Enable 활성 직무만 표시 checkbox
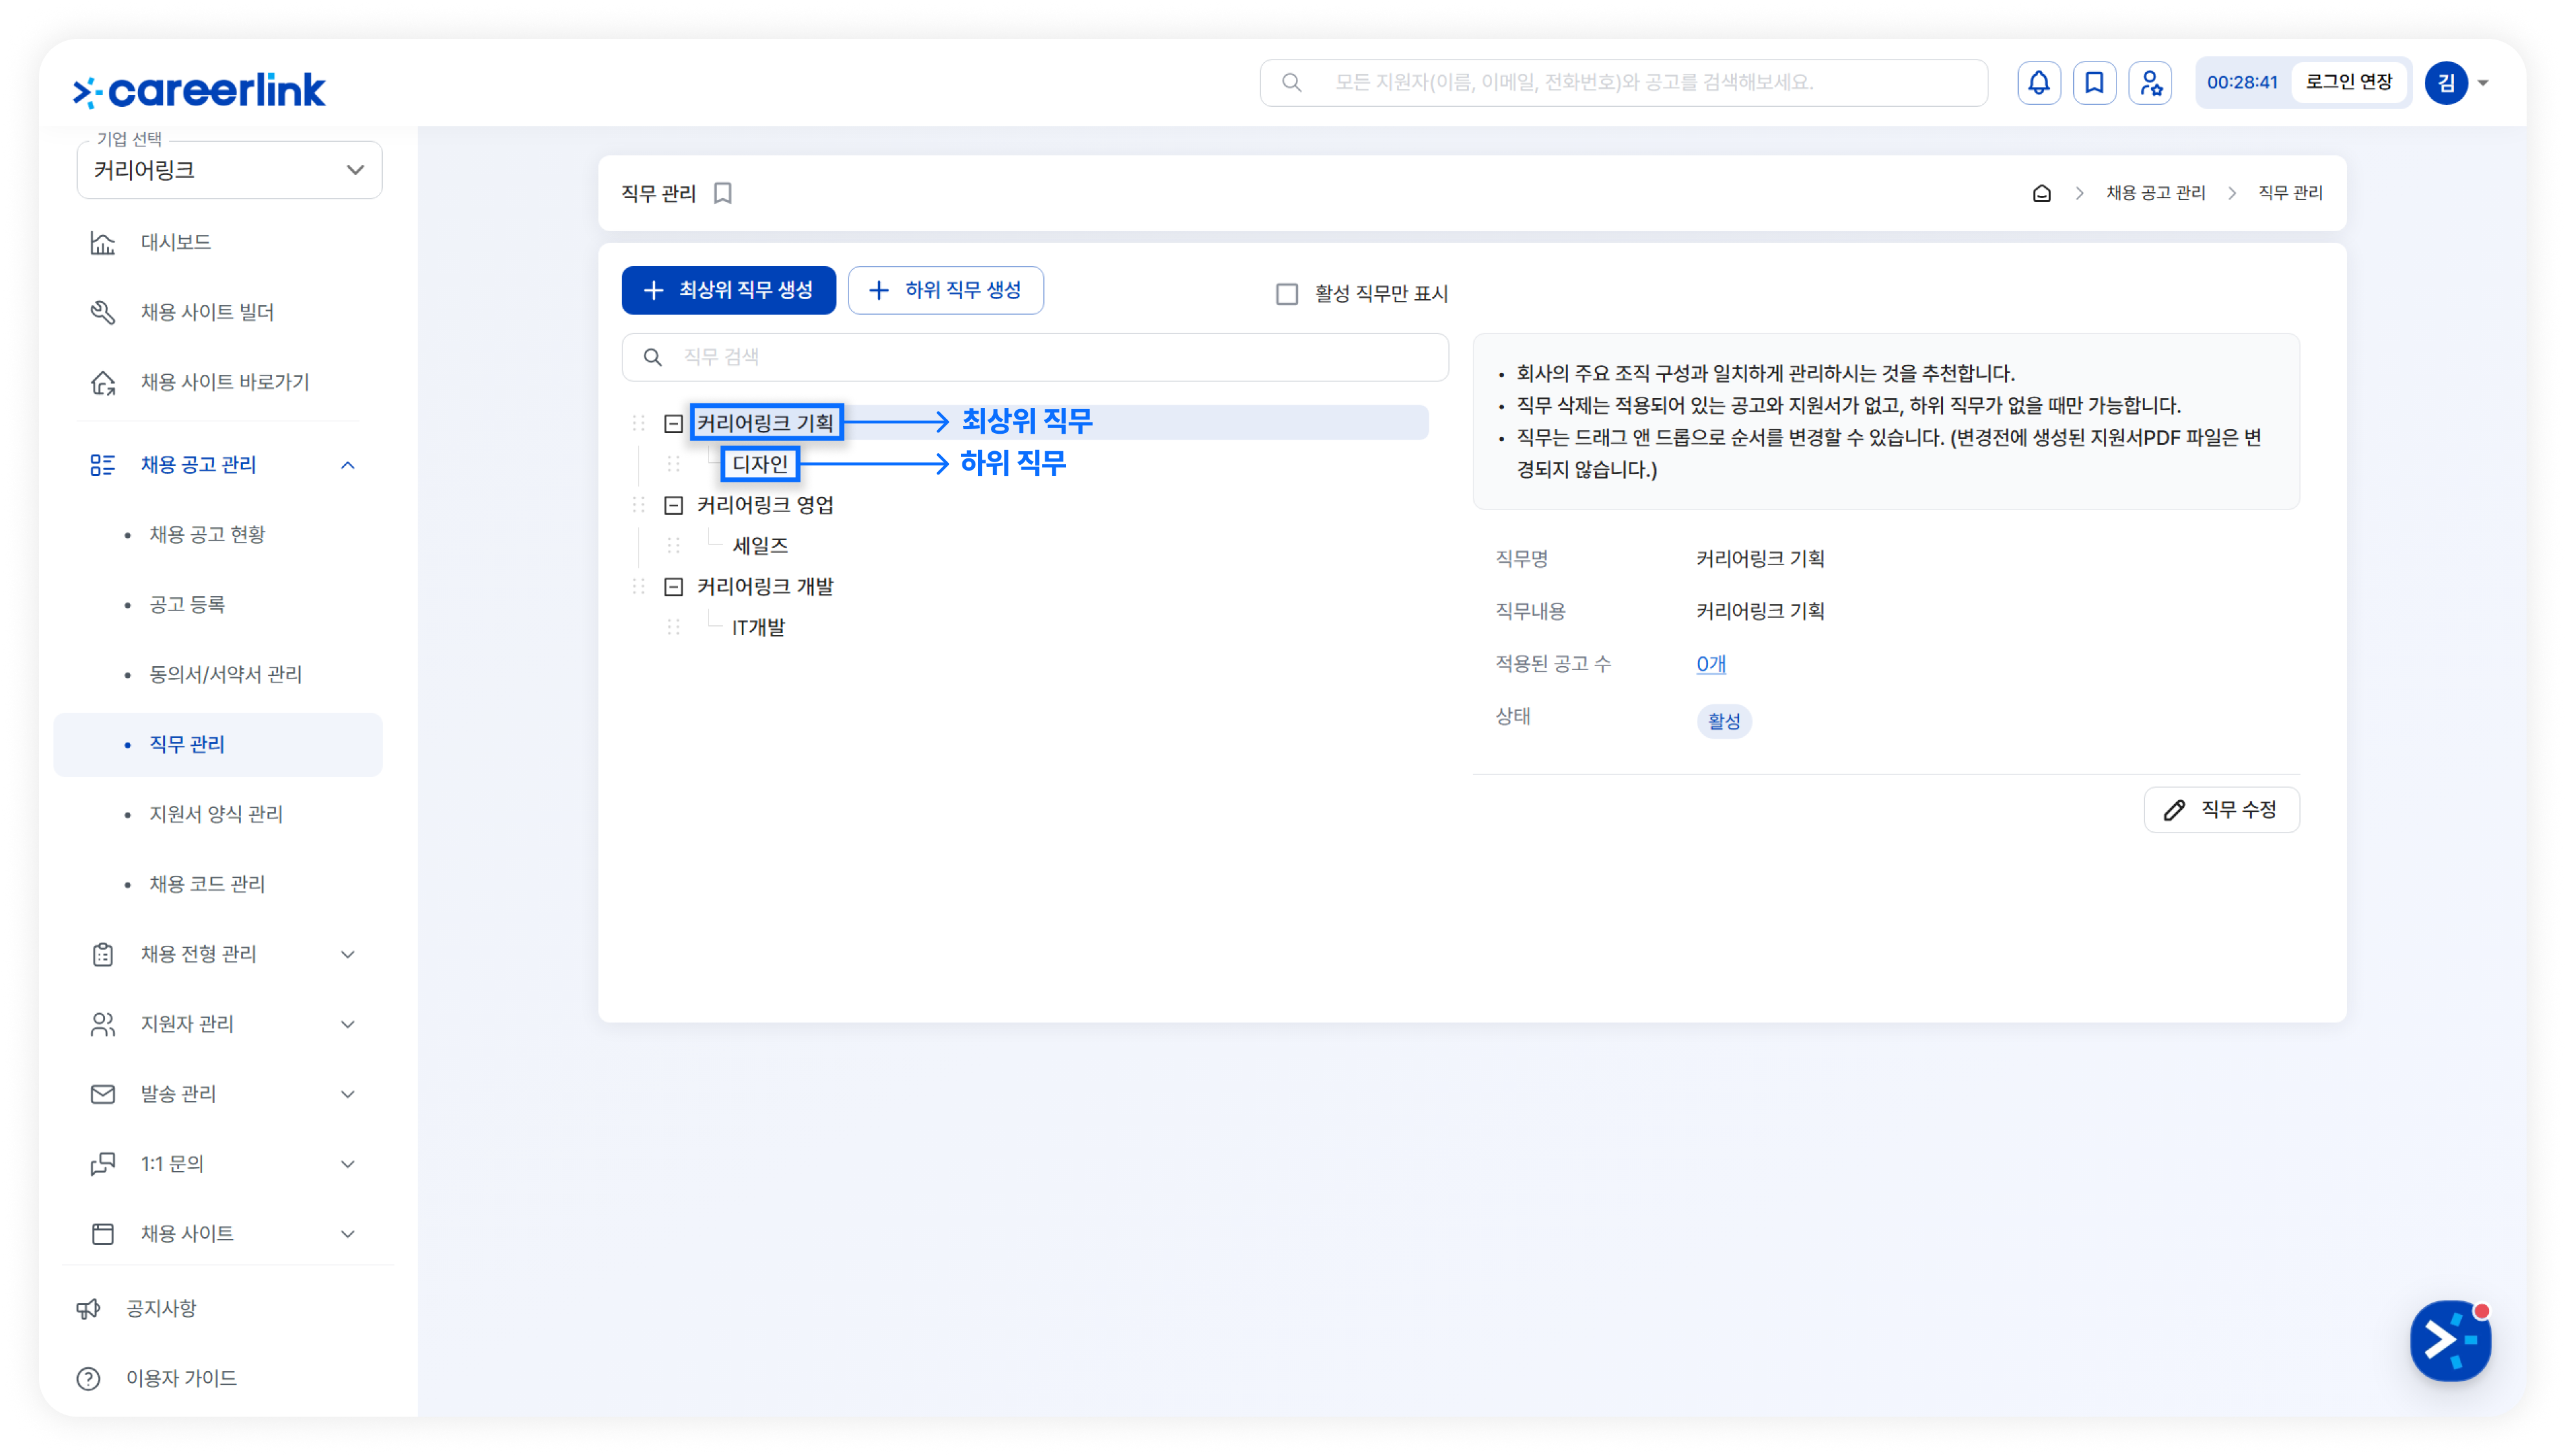This screenshot has height=1456, width=2566. pos(1288,294)
